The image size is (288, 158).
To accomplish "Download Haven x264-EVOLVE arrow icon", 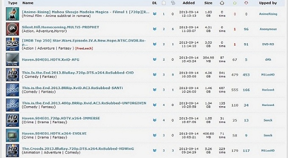I will coord(155,136).
